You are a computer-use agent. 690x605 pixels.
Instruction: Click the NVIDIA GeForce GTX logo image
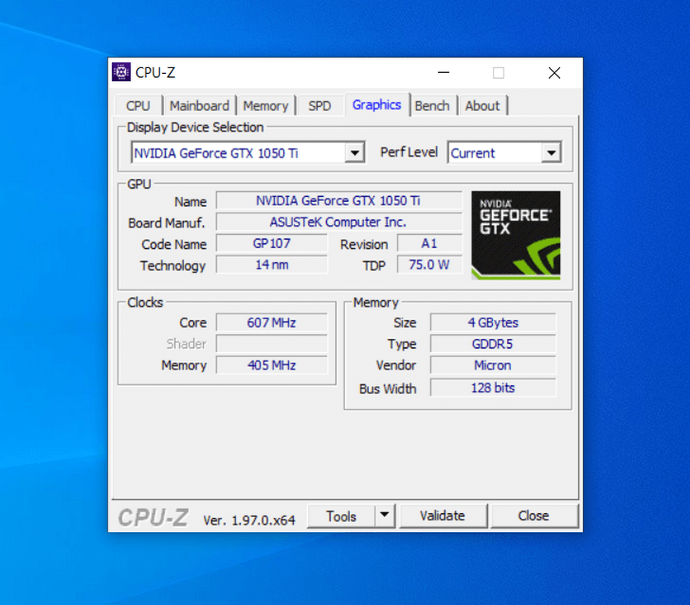[x=515, y=235]
